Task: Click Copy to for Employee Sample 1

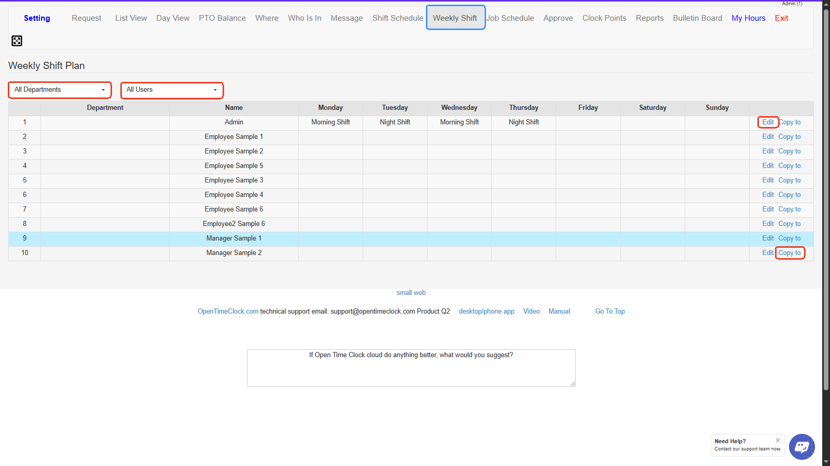Action: tap(789, 137)
